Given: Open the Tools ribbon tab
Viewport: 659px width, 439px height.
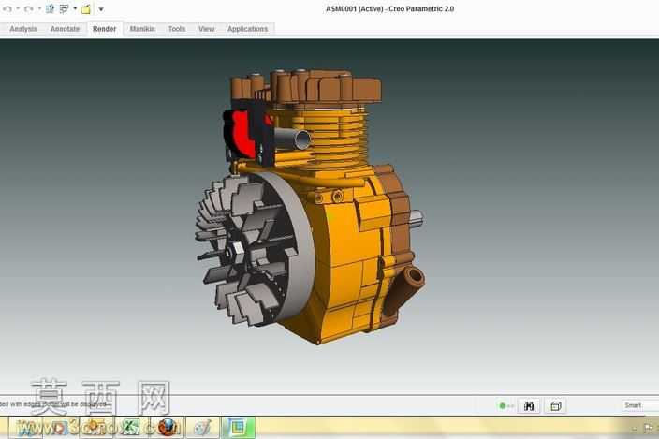Looking at the screenshot, I should [177, 29].
